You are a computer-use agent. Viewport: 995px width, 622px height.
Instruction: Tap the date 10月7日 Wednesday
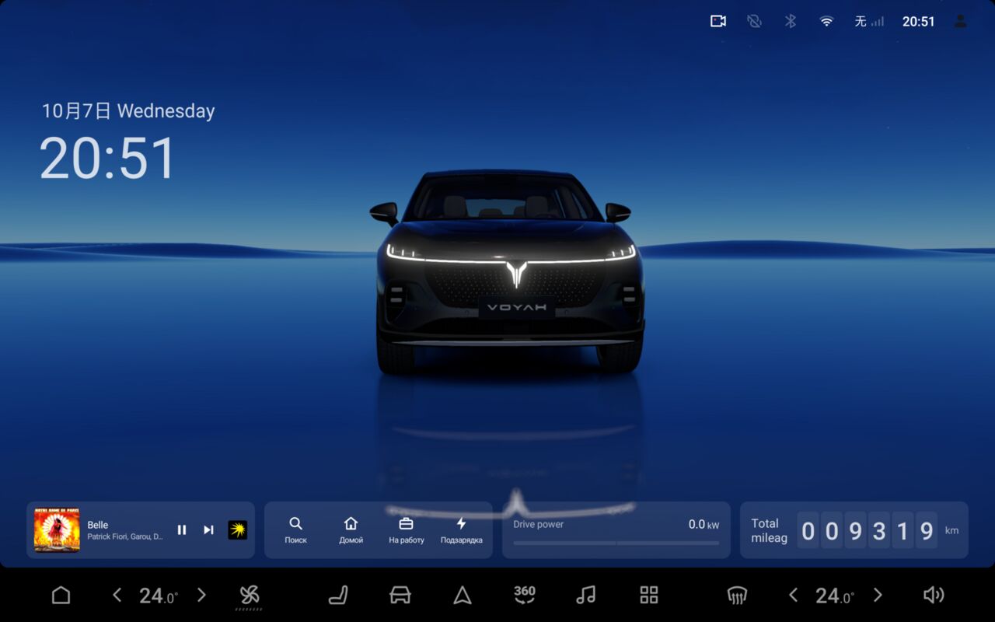click(128, 111)
